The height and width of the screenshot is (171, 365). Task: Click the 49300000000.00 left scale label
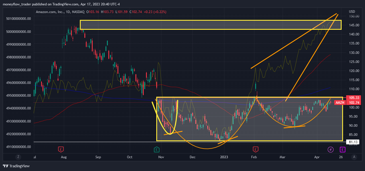point(18,121)
